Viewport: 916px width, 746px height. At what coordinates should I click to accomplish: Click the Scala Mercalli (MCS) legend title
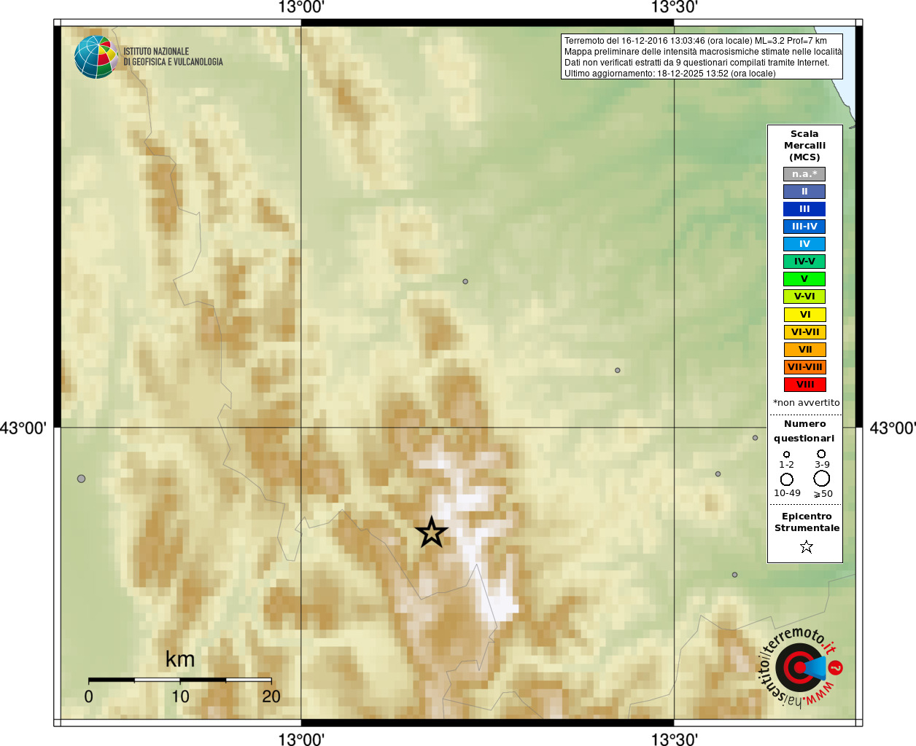804,145
